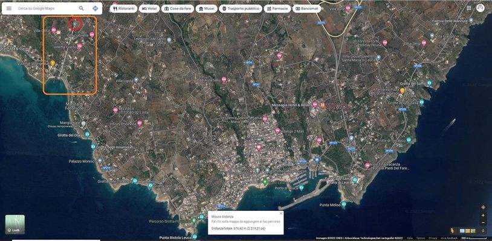Click the search magnifier icon
Viewport: 492px width, 241px height.
(x=82, y=8)
